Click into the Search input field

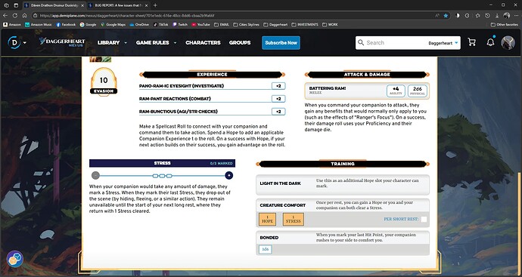pyautogui.click(x=394, y=43)
